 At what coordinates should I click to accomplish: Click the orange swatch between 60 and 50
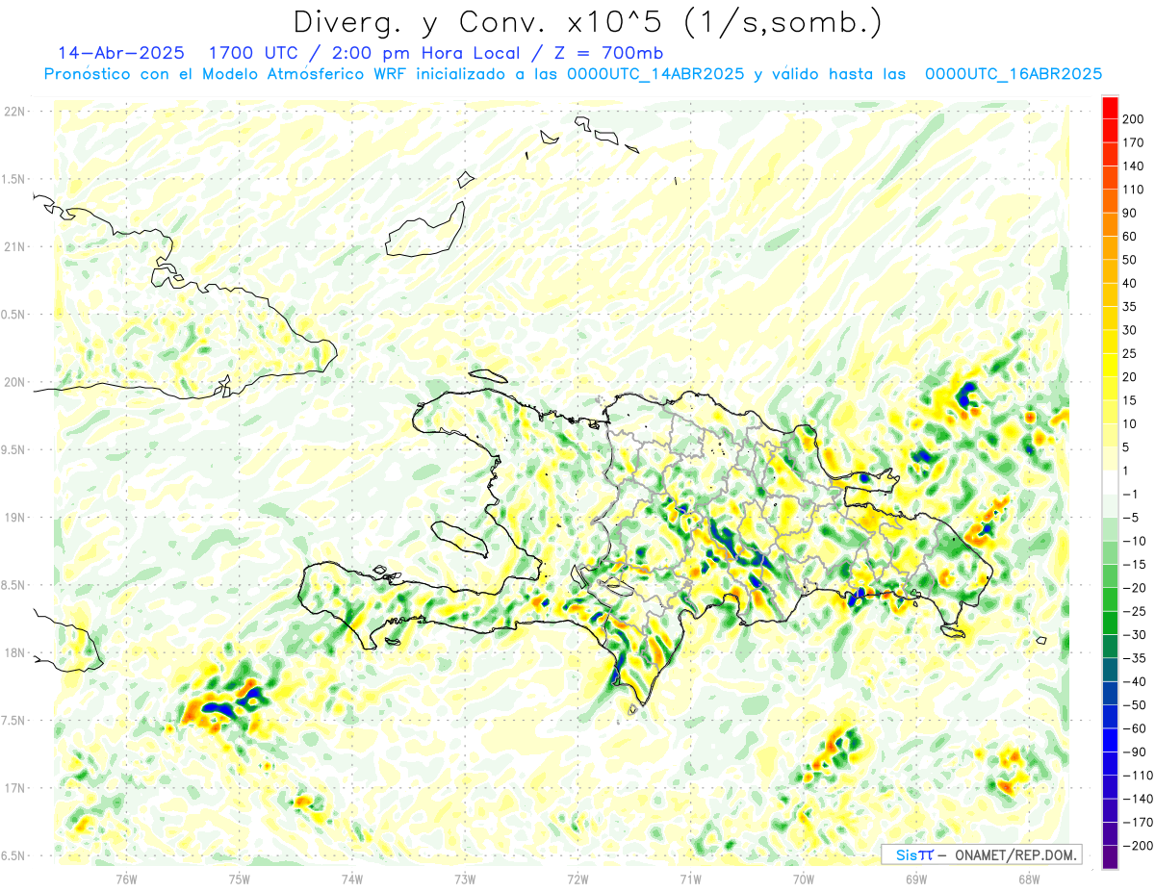(x=1110, y=247)
